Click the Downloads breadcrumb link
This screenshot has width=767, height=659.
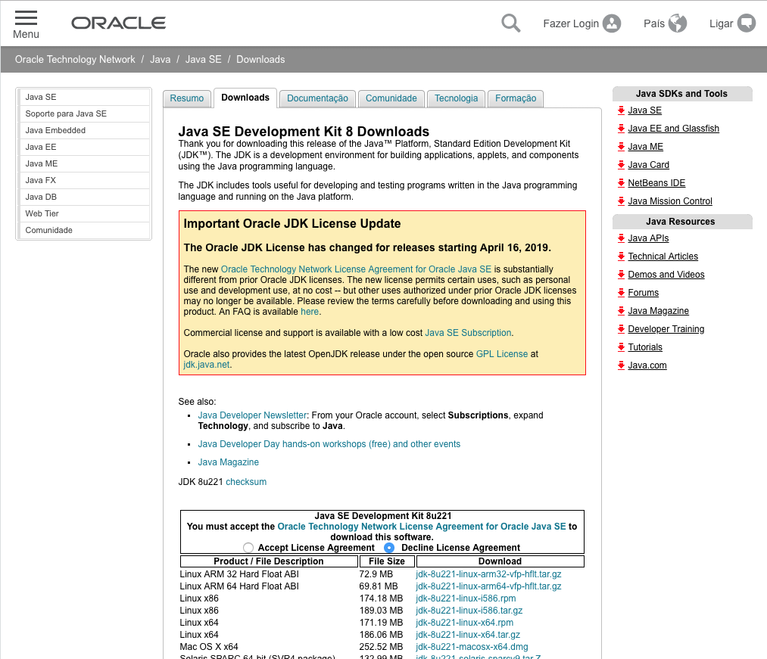tap(260, 59)
